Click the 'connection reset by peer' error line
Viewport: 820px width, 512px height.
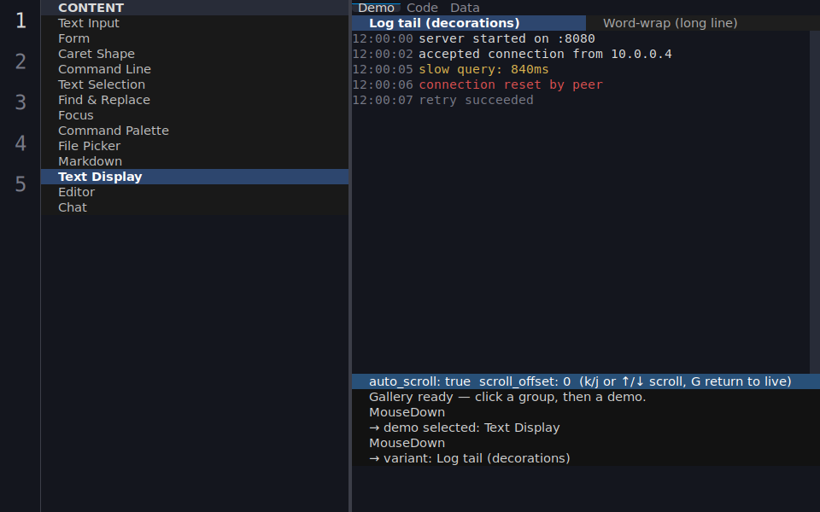click(x=511, y=84)
